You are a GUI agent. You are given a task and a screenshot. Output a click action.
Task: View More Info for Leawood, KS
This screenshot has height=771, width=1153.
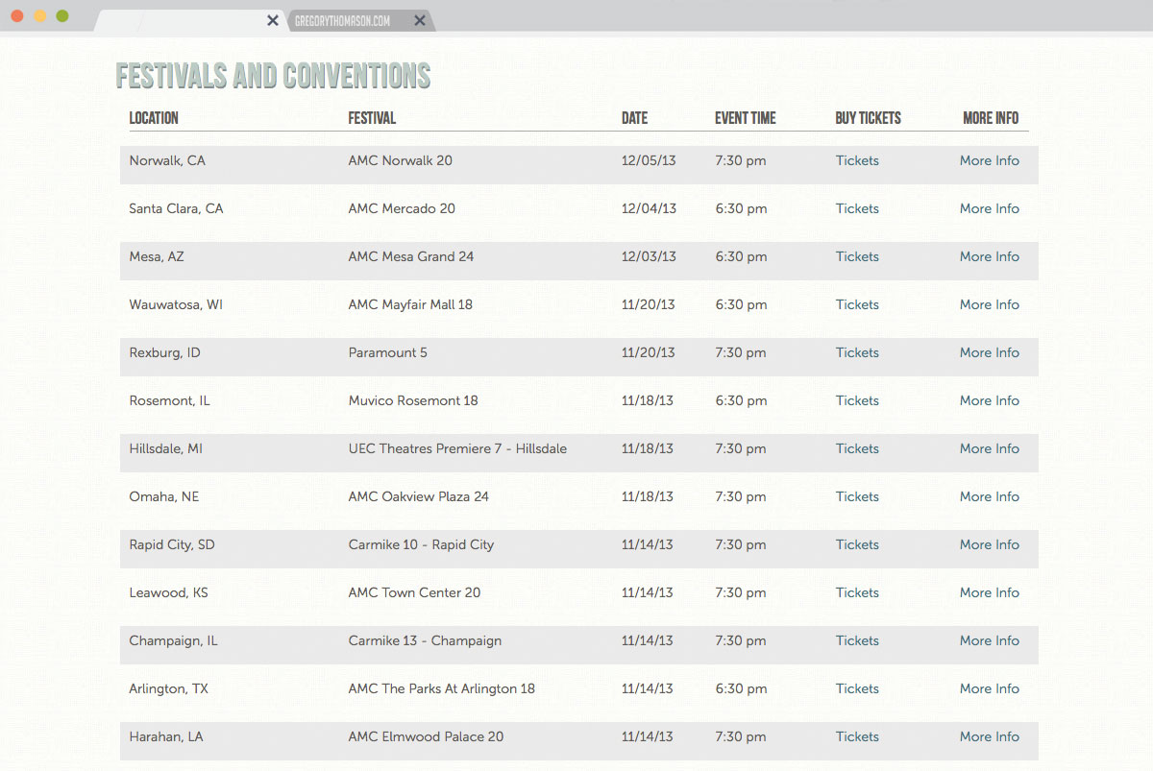tap(990, 592)
